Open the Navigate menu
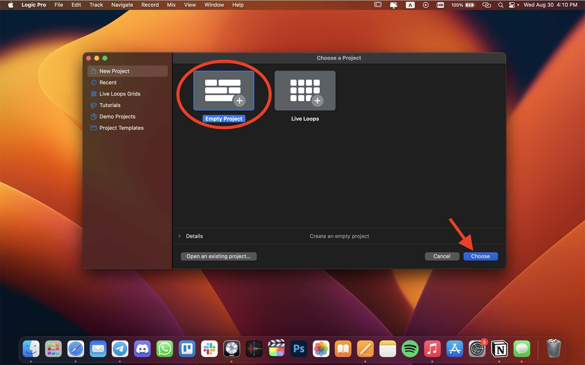Image resolution: width=585 pixels, height=365 pixels. point(122,5)
